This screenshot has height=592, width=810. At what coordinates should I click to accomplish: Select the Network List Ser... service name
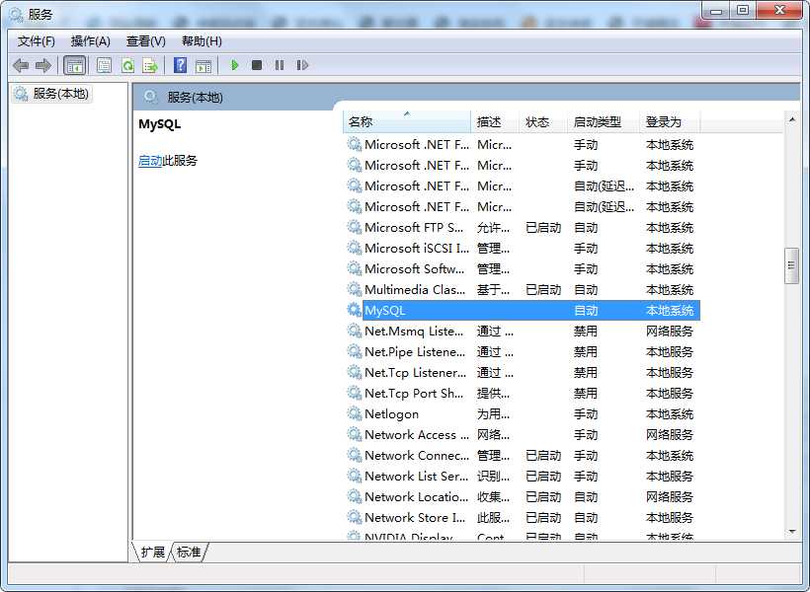(x=417, y=476)
